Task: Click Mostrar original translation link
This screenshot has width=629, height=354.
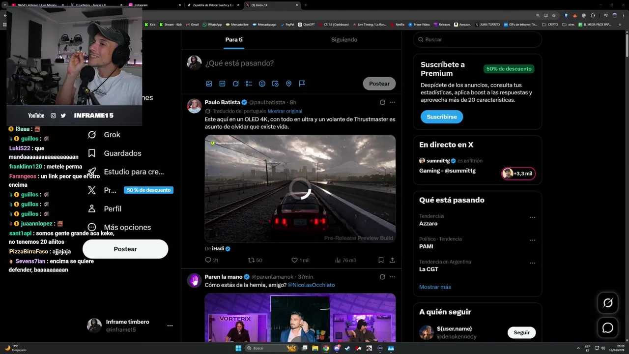Action: [285, 111]
